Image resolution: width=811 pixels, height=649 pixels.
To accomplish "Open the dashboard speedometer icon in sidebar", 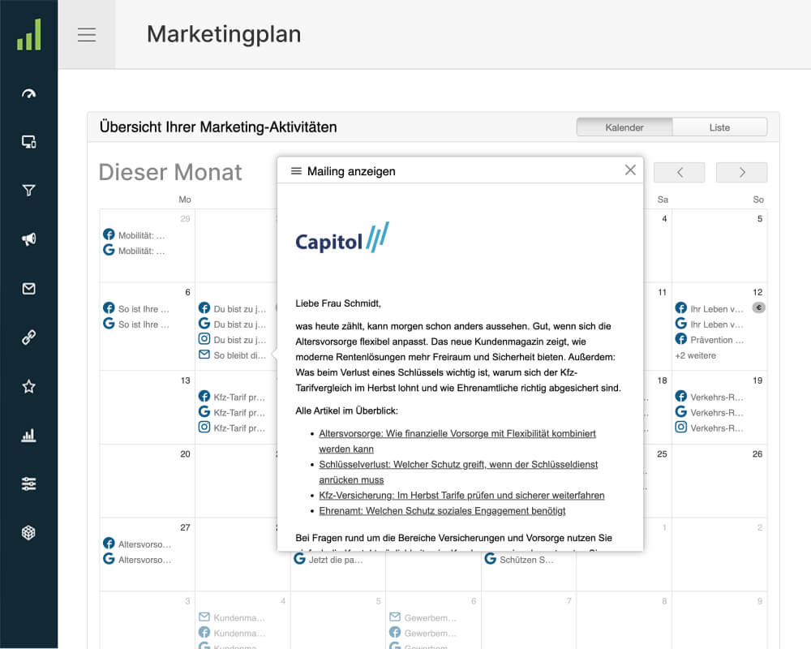I will pos(29,92).
